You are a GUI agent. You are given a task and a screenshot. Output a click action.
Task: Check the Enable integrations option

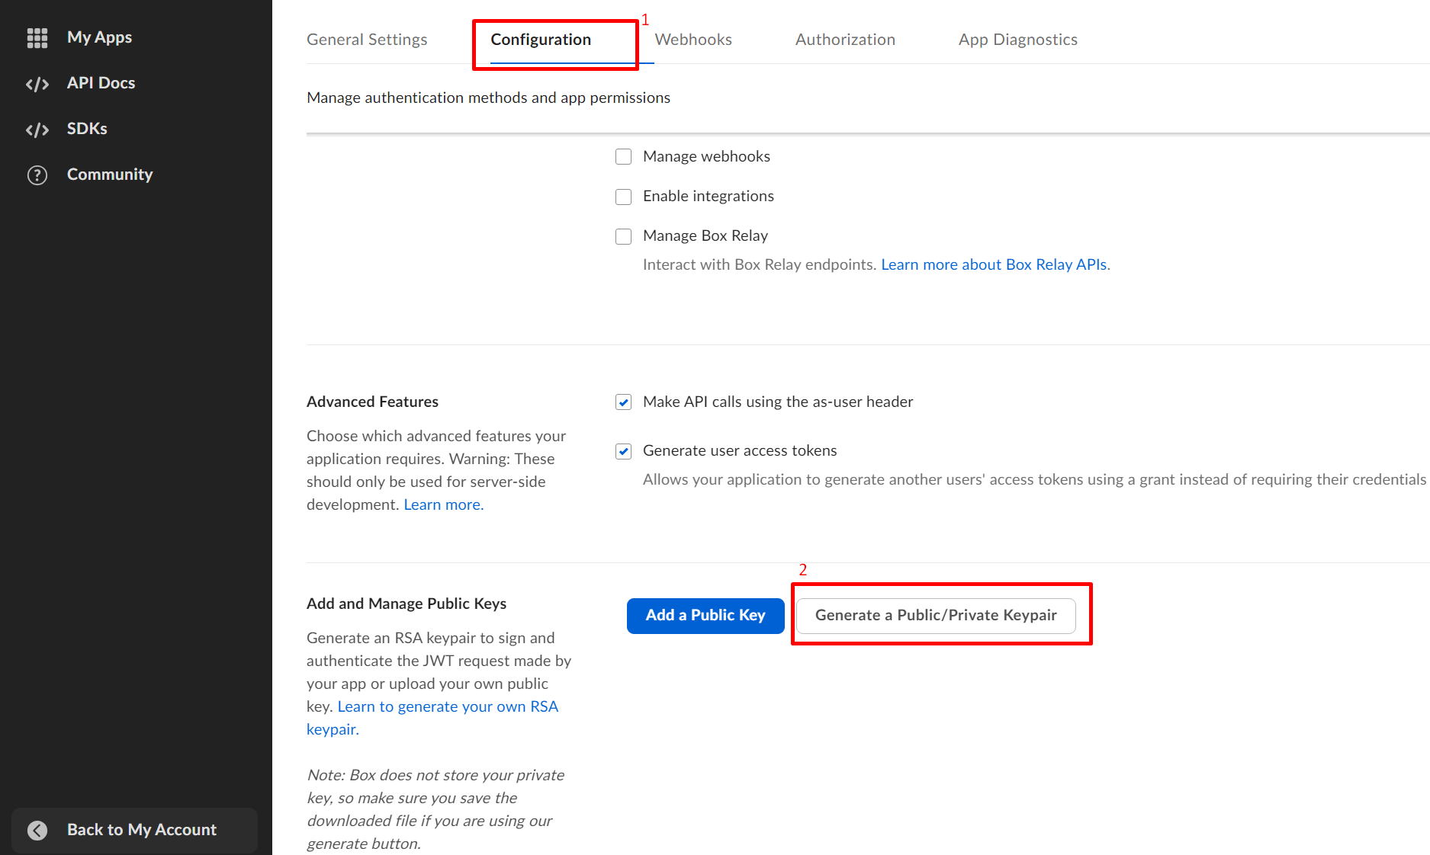[623, 197]
